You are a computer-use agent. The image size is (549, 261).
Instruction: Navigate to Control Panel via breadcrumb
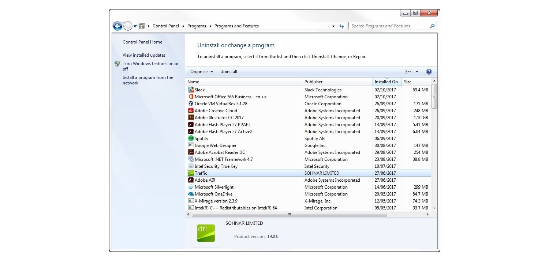coord(166,26)
